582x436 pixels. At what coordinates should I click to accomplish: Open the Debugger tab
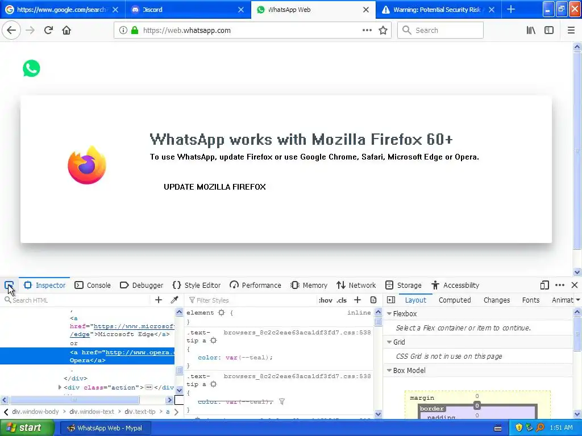pyautogui.click(x=142, y=285)
